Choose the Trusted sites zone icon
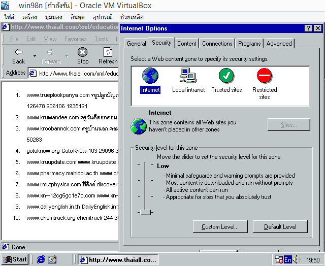Viewport: 325px width, 266px height. pos(226,76)
